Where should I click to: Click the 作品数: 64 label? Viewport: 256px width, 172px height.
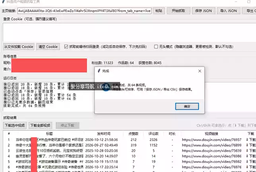[126, 63]
